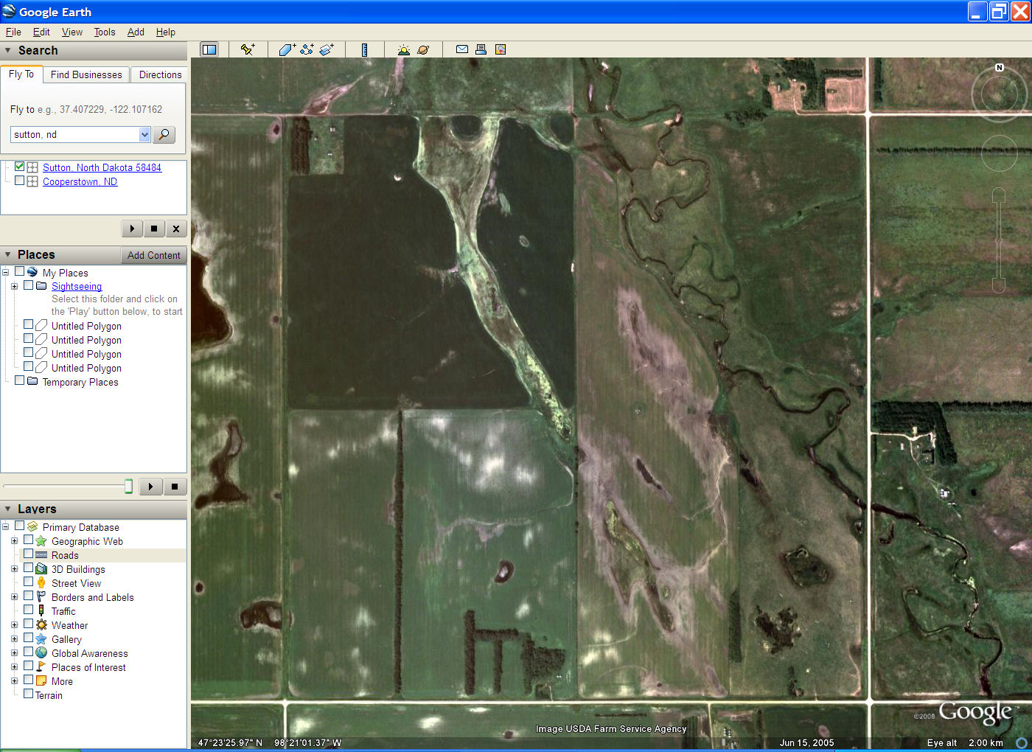
Task: Open Sutton, North Dakota 58484 link
Action: pyautogui.click(x=102, y=167)
